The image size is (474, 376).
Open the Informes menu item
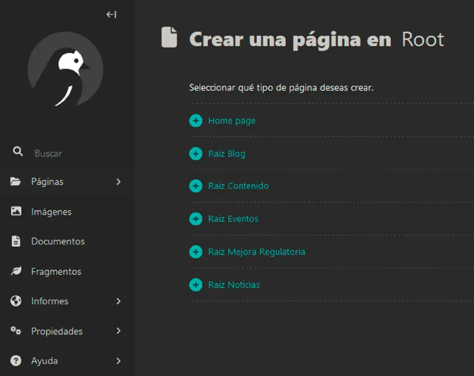[x=50, y=301]
